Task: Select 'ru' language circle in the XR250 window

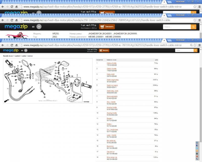Action: [x=39, y=27]
